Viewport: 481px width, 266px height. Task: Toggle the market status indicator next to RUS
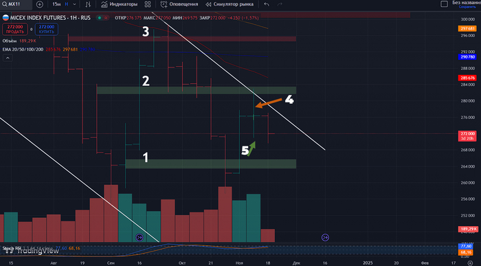tap(100, 18)
